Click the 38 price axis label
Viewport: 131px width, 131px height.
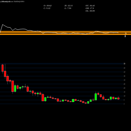[x=124, y=76]
